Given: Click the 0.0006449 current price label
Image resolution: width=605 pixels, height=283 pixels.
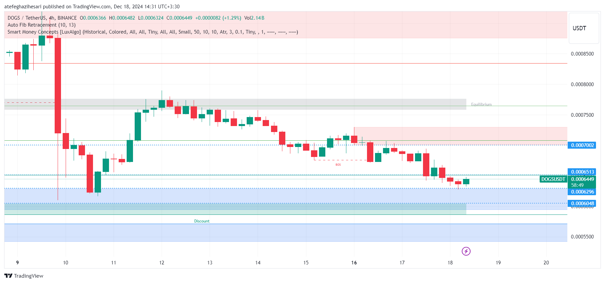Looking at the screenshot, I should [582, 179].
